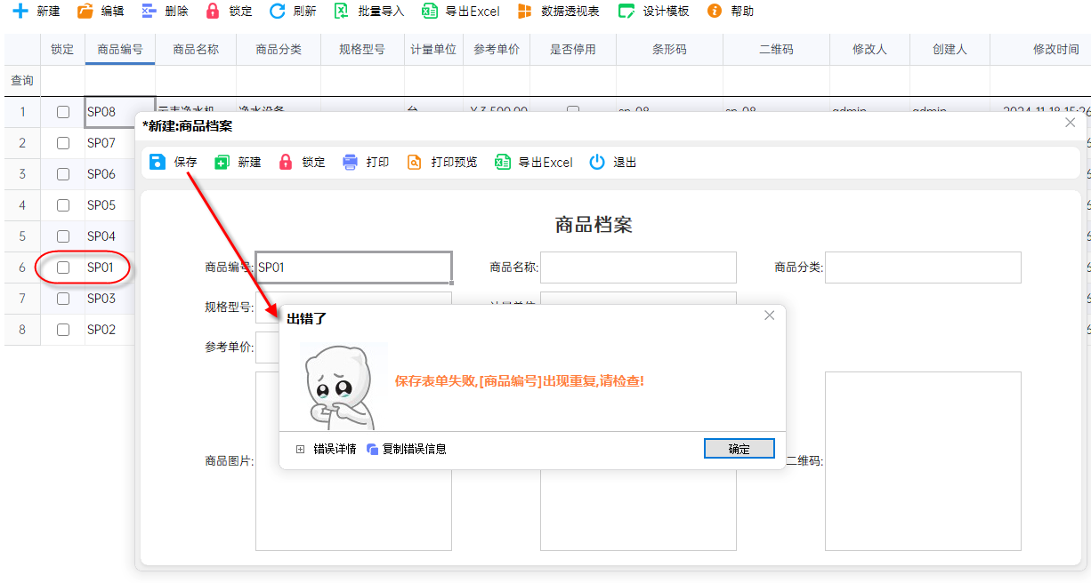Click the 确定 button in error dialog
Image resolution: width=1091 pixels, height=583 pixels.
pos(739,449)
